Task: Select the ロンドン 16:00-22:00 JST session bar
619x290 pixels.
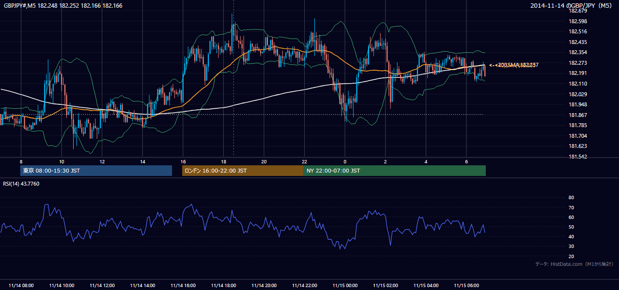Action: click(243, 171)
